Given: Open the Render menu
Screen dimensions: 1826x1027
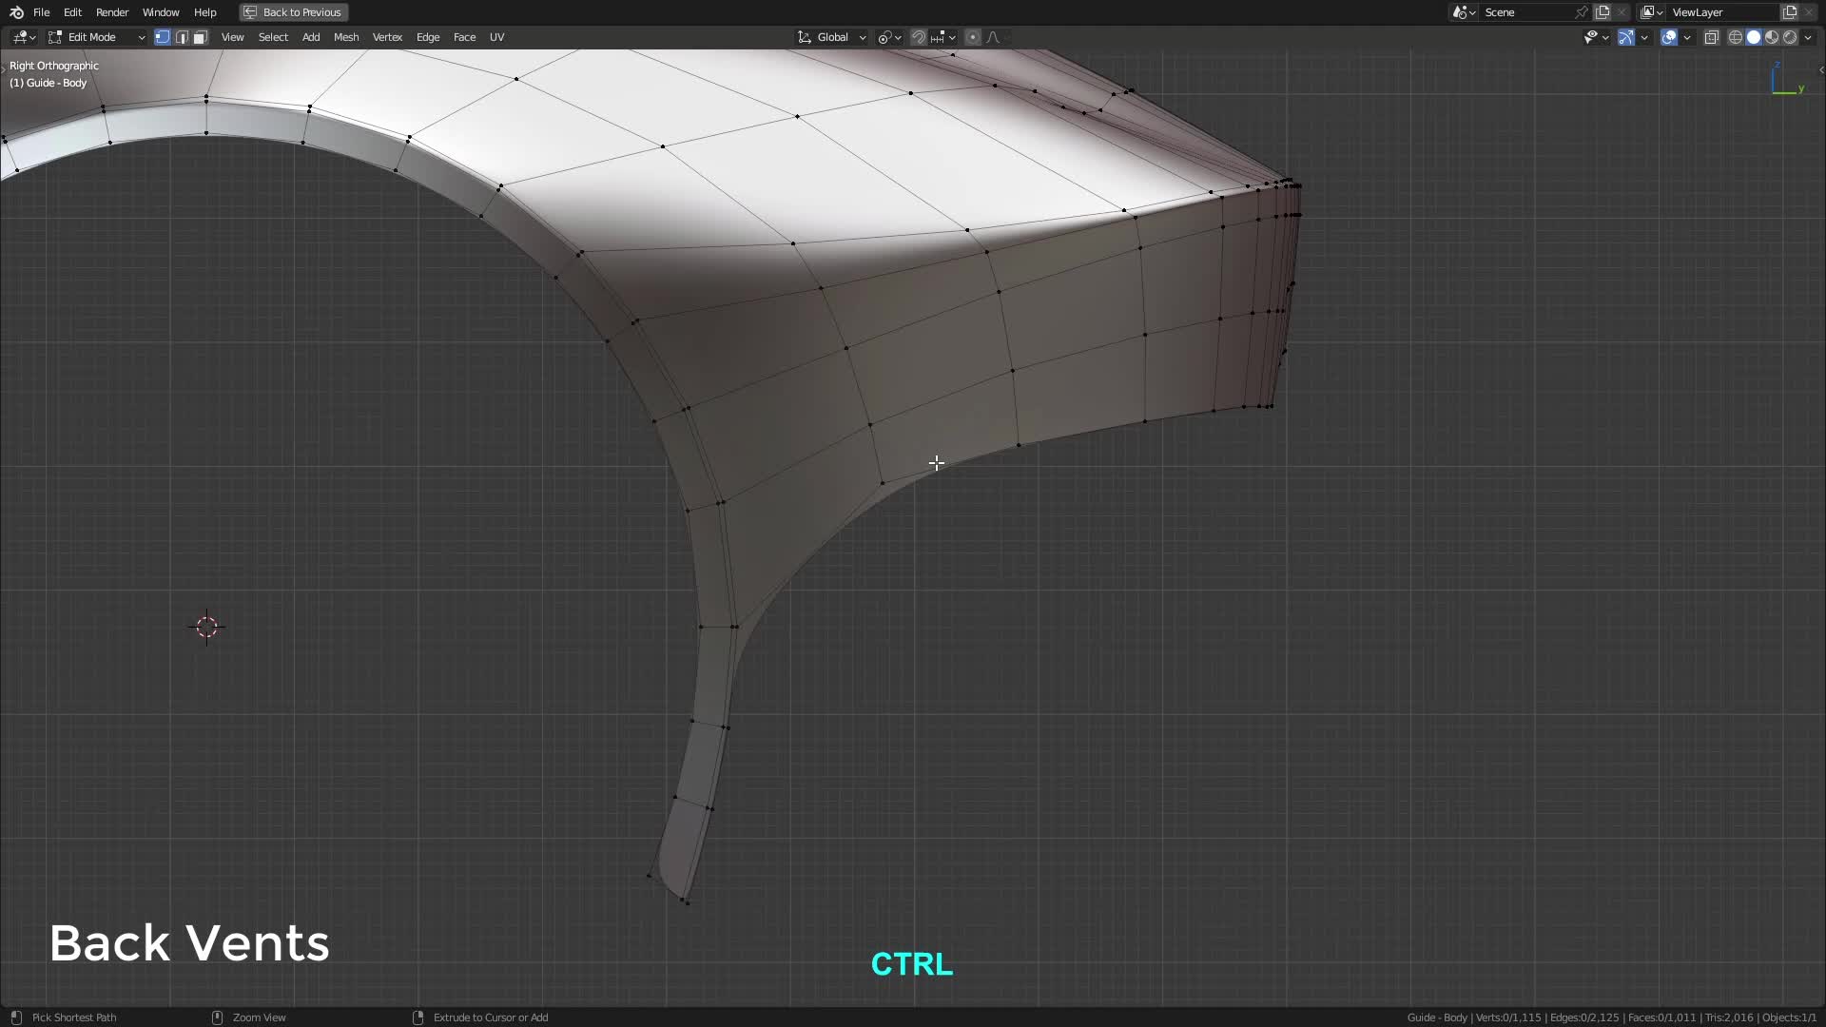Looking at the screenshot, I should (x=112, y=12).
